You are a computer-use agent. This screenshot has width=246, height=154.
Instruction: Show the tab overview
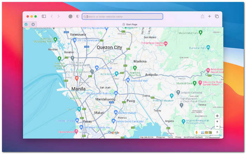(217, 16)
